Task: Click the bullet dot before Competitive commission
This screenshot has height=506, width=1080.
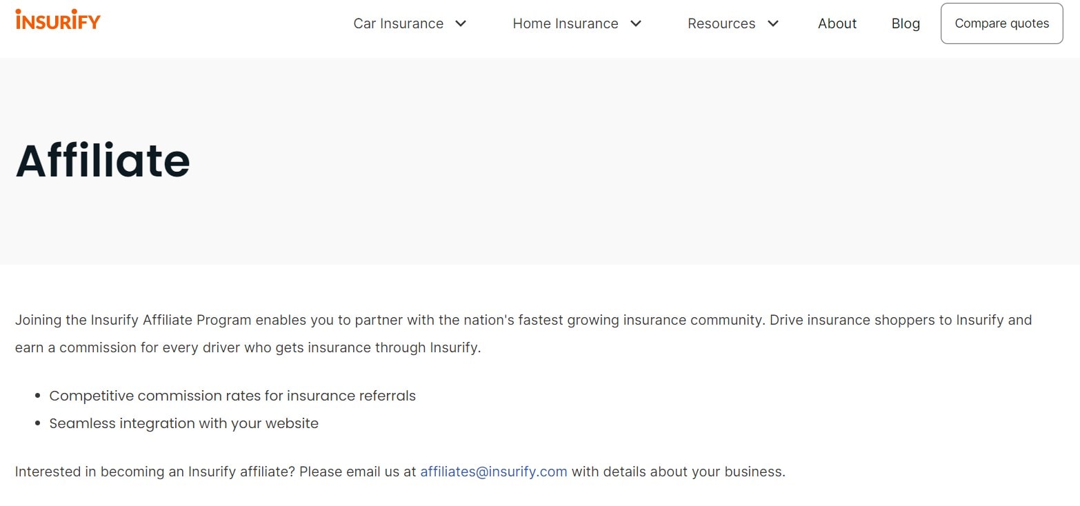Action: tap(37, 397)
